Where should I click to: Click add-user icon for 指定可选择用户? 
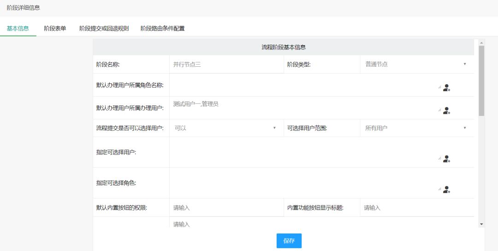446,159
